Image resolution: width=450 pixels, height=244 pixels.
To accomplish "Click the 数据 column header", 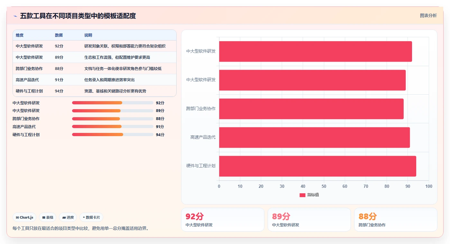I will click(59, 35).
